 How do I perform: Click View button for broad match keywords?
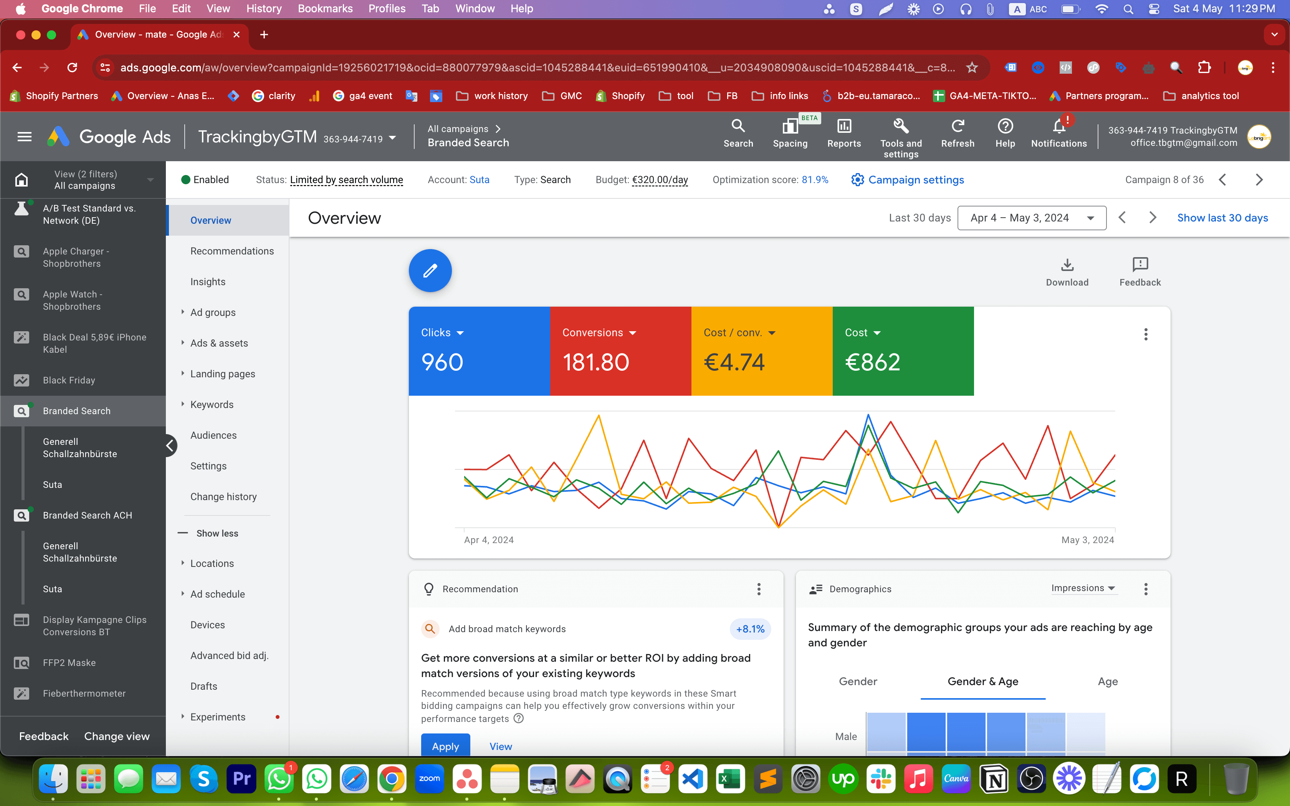click(x=501, y=747)
